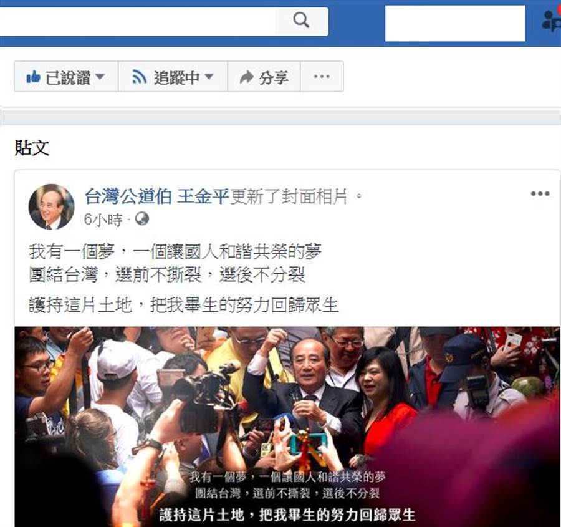This screenshot has width=561, height=527.
Task: Expand the 已說讚 dropdown arrow
Action: (x=100, y=77)
